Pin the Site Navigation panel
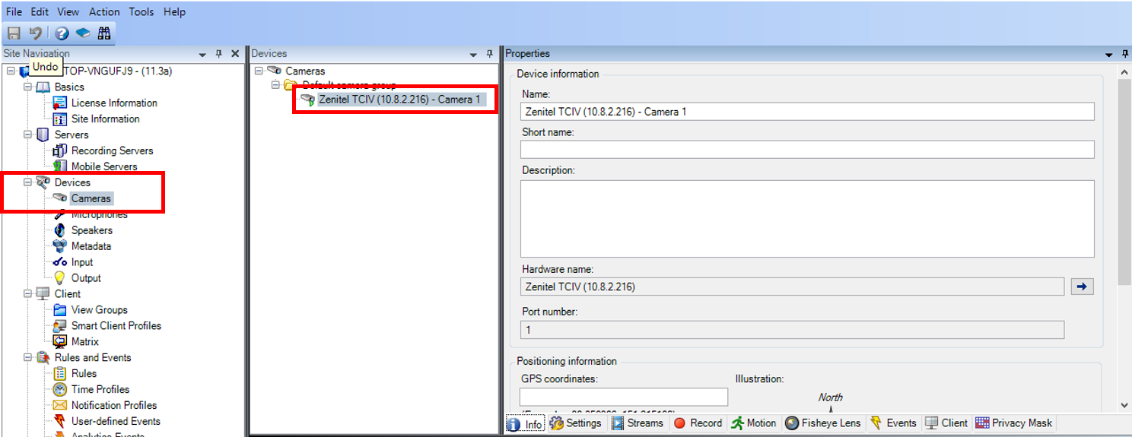This screenshot has height=437, width=1132. 218,54
